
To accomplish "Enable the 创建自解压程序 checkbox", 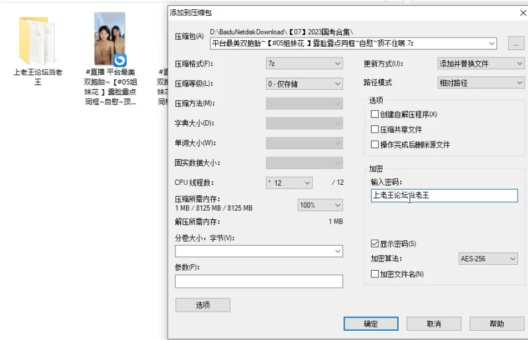I will click(x=375, y=114).
